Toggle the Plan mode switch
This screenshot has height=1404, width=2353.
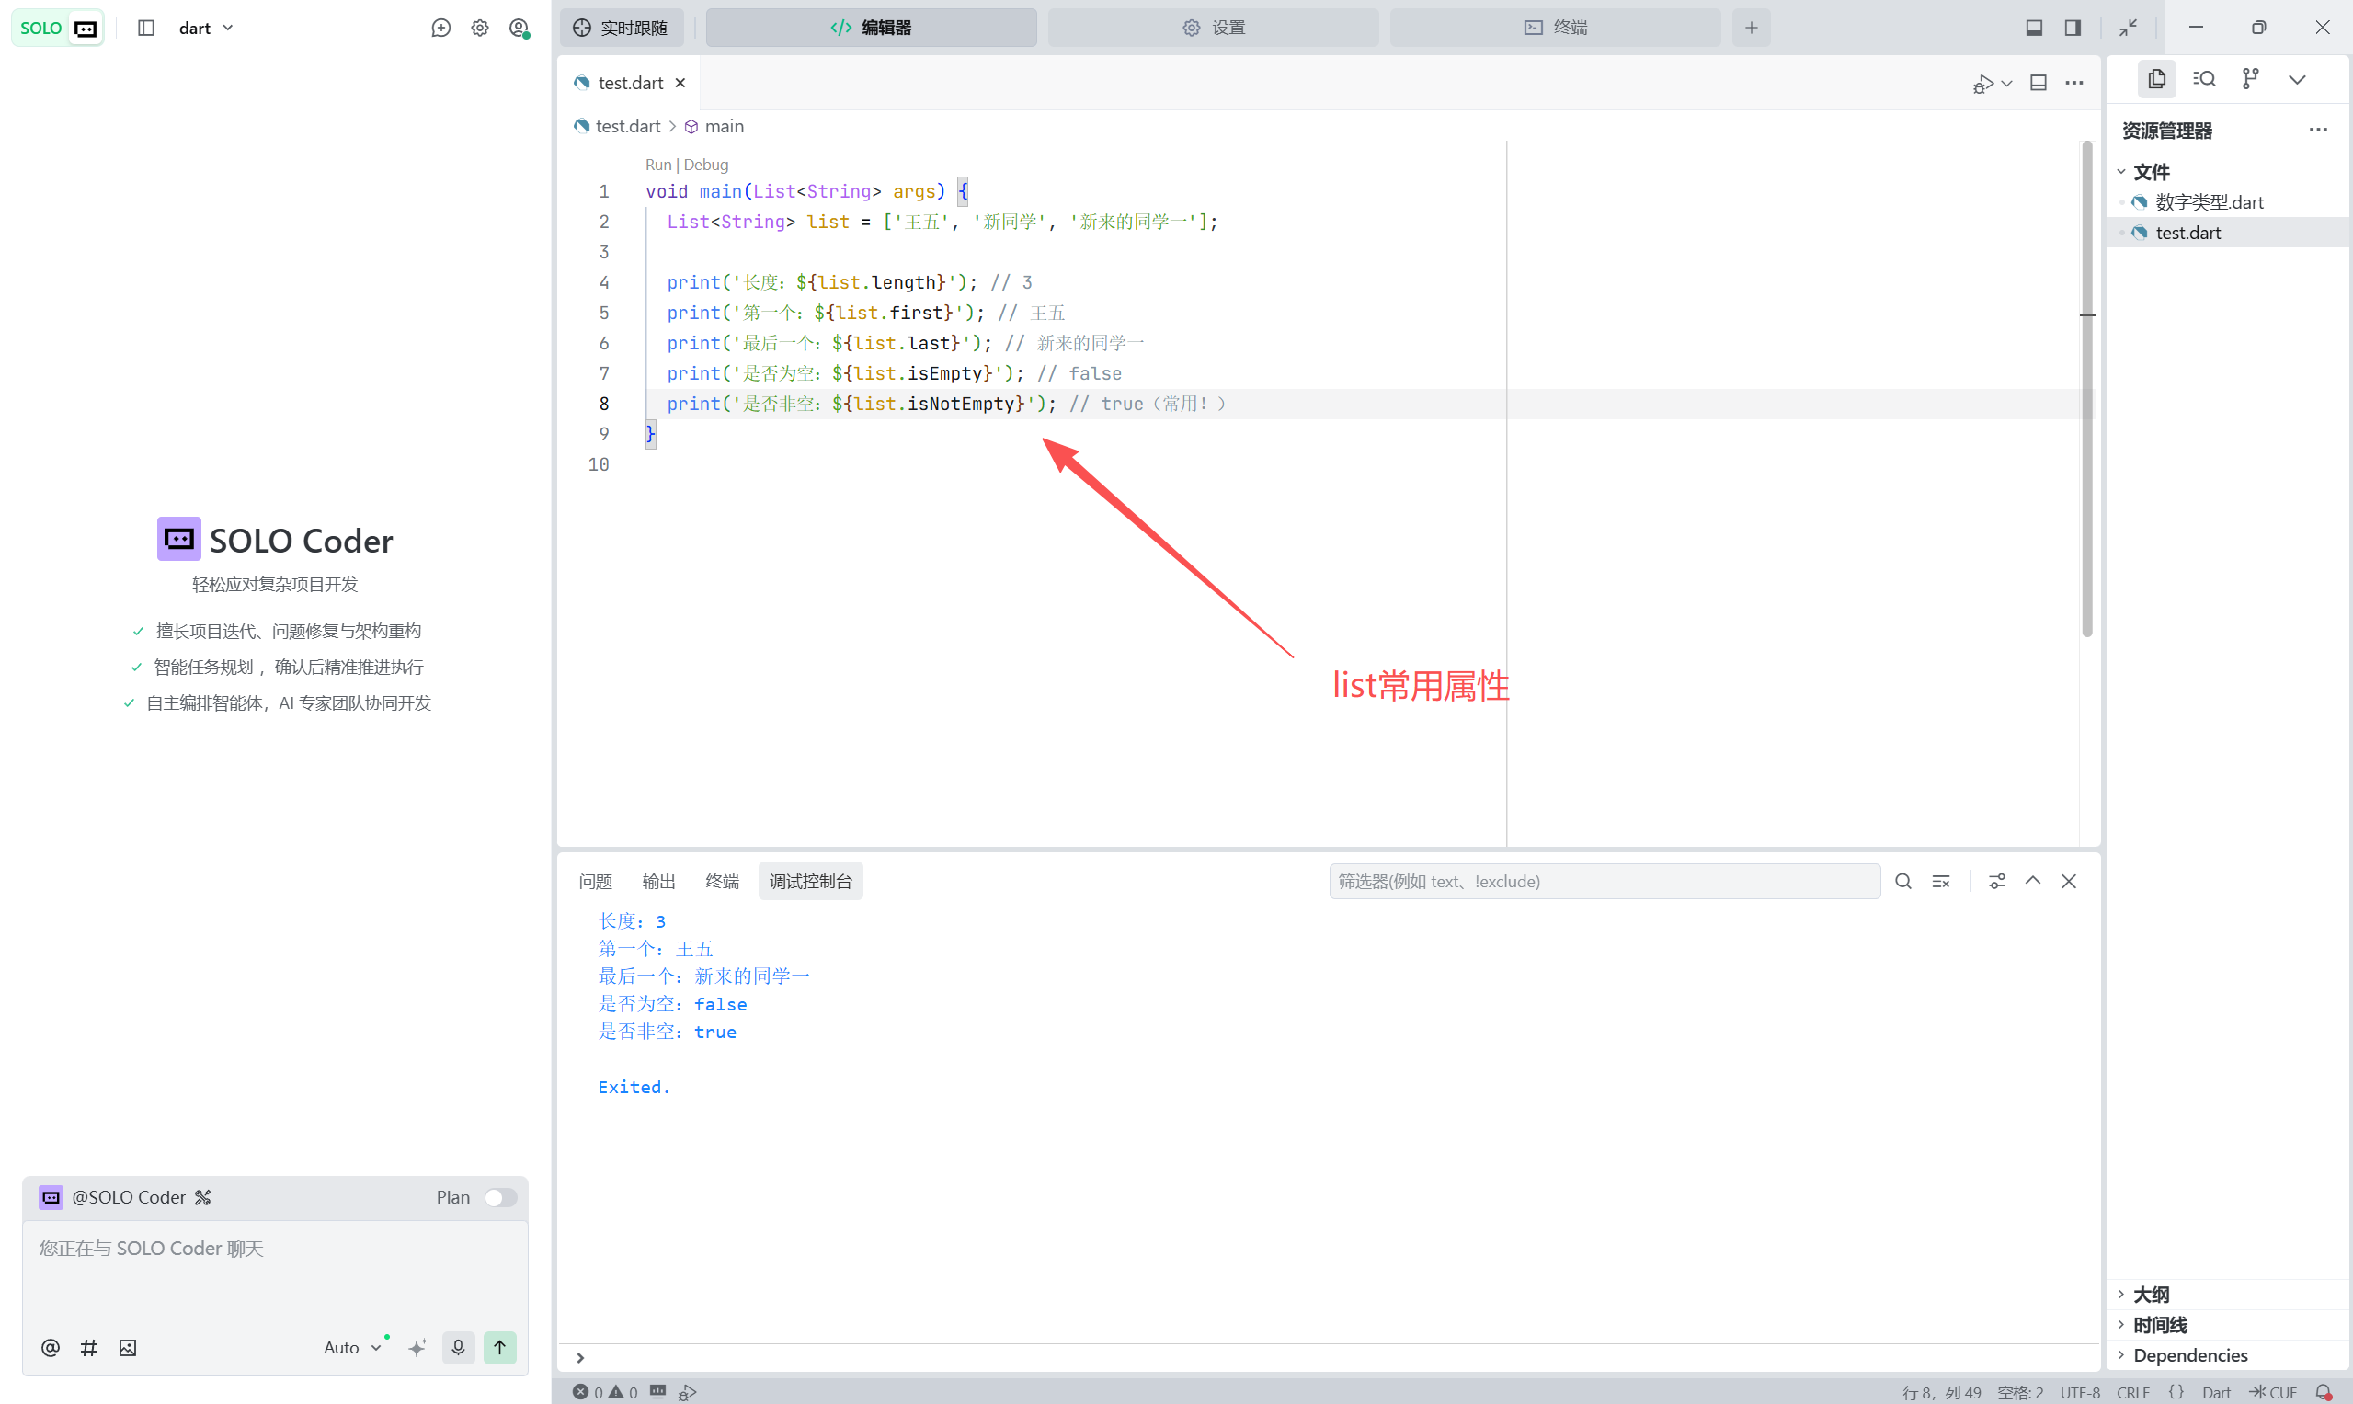pos(499,1197)
